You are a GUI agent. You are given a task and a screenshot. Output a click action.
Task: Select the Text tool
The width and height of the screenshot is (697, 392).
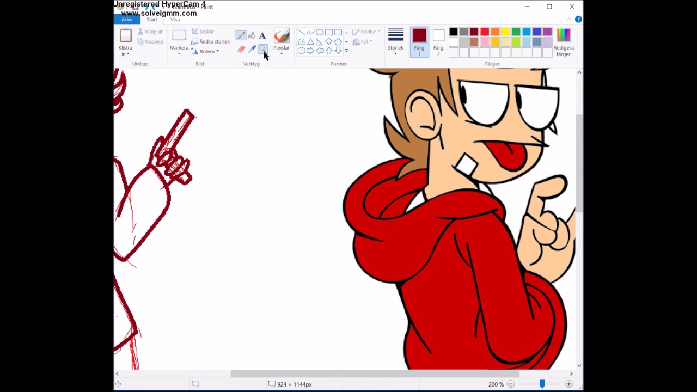point(262,35)
